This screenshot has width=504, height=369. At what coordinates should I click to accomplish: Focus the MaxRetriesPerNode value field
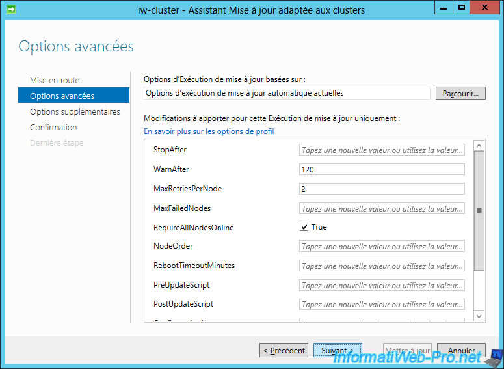point(382,189)
